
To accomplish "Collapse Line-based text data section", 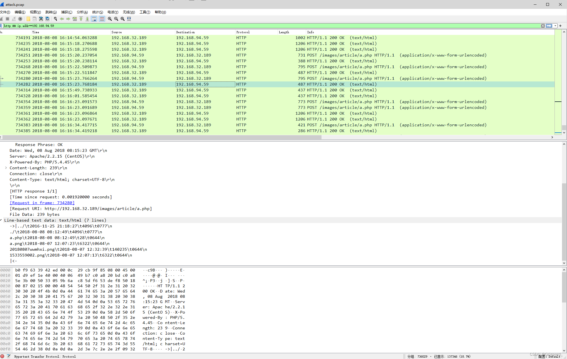I will point(1,220).
